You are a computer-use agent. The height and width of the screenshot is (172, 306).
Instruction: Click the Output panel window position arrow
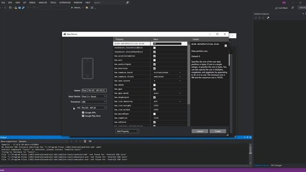pos(245,138)
